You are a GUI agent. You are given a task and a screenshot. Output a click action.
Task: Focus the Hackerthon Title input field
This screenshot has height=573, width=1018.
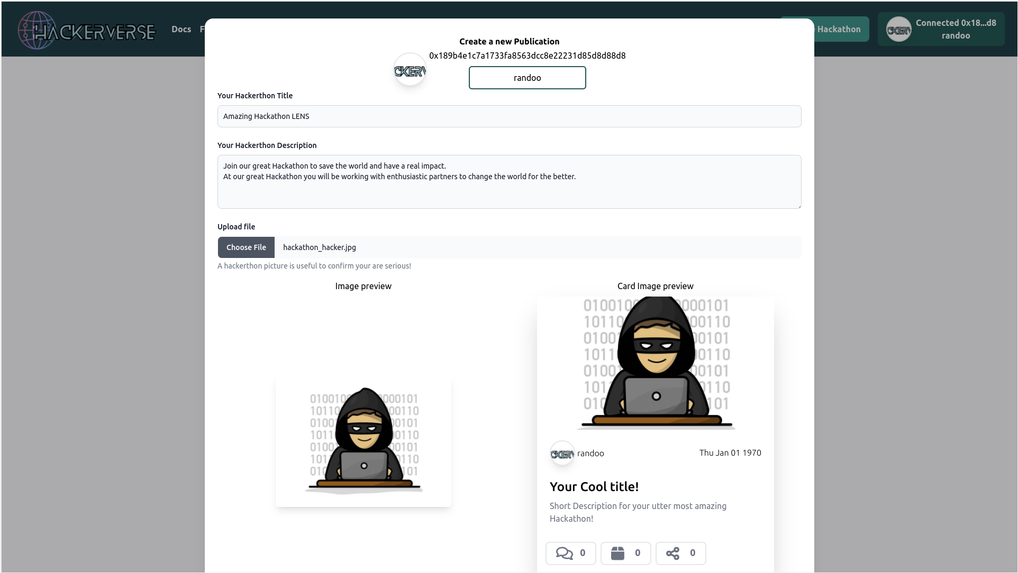(509, 116)
